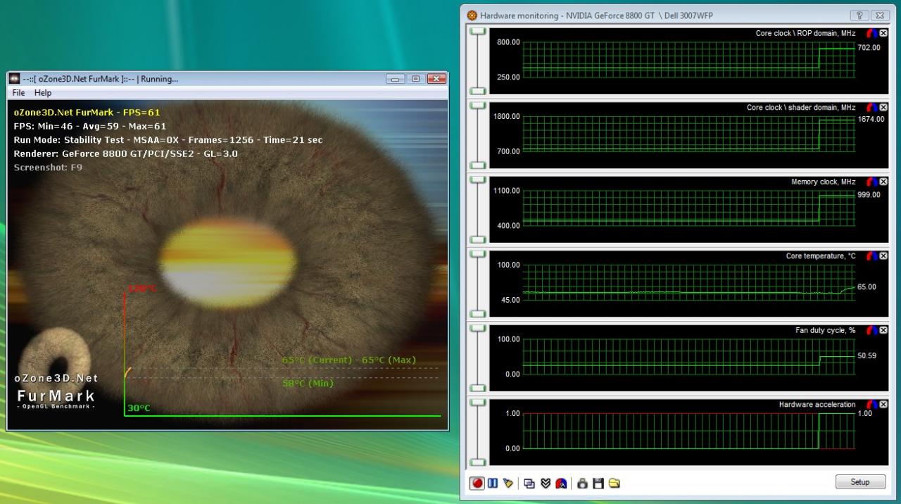Screen dimensions: 901x504
Task: Click the '58°C (Min)' temperature label
Action: coord(308,384)
